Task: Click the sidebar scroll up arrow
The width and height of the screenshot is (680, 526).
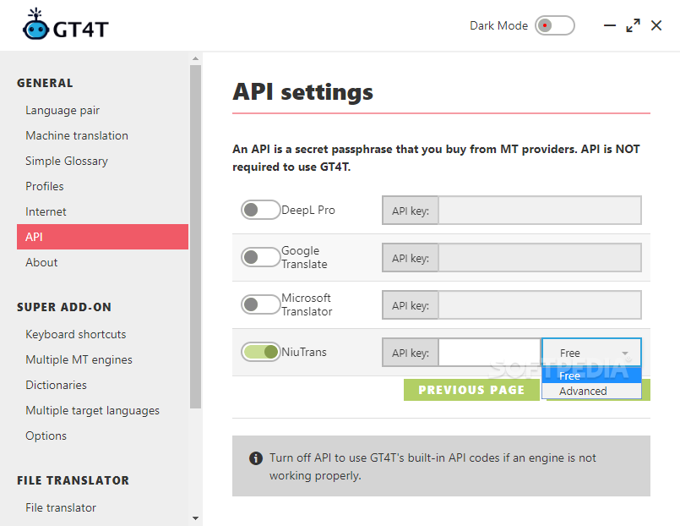Action: click(x=196, y=58)
